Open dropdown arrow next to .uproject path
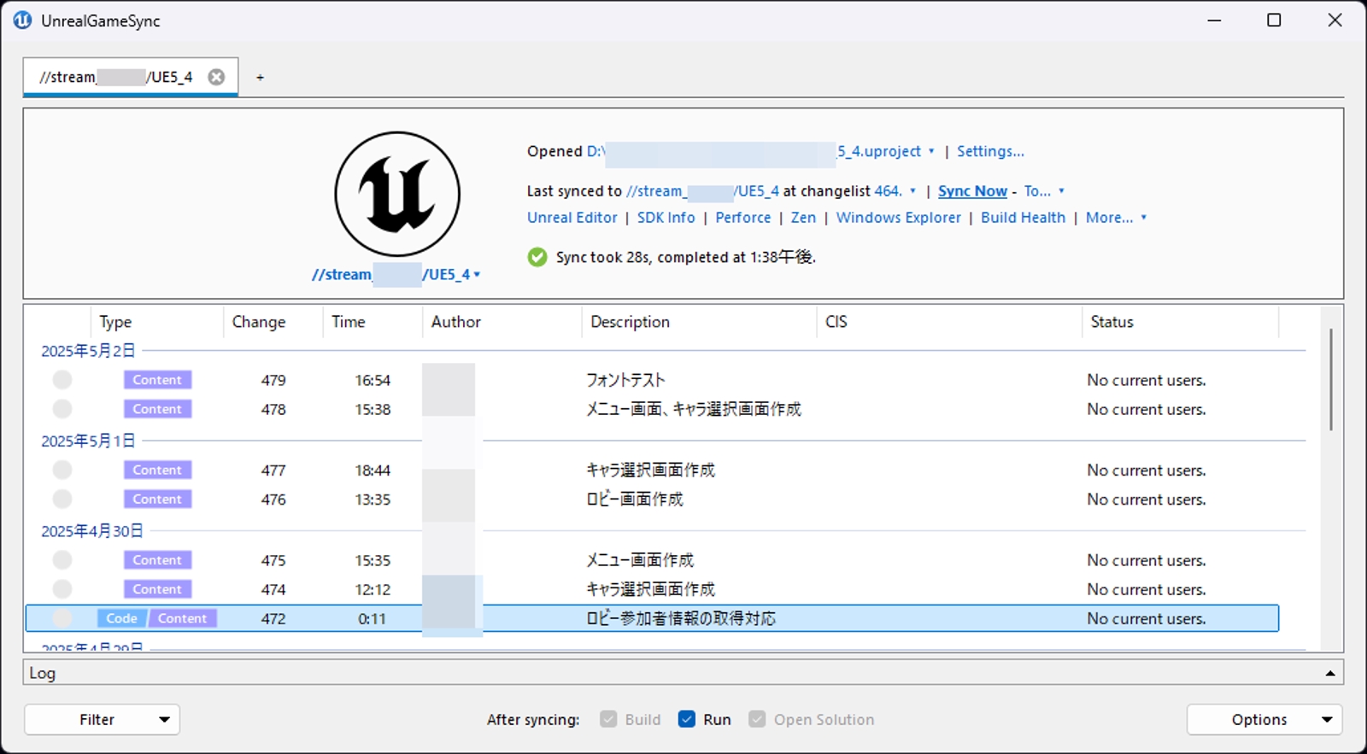1367x754 pixels. pos(931,152)
